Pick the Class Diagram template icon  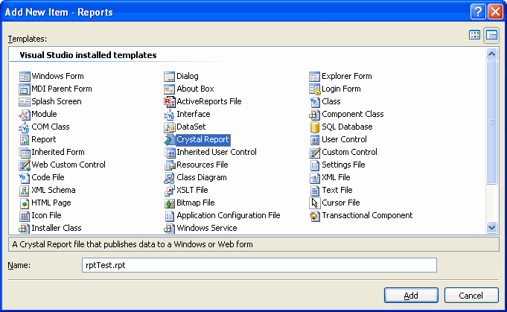[x=169, y=177]
